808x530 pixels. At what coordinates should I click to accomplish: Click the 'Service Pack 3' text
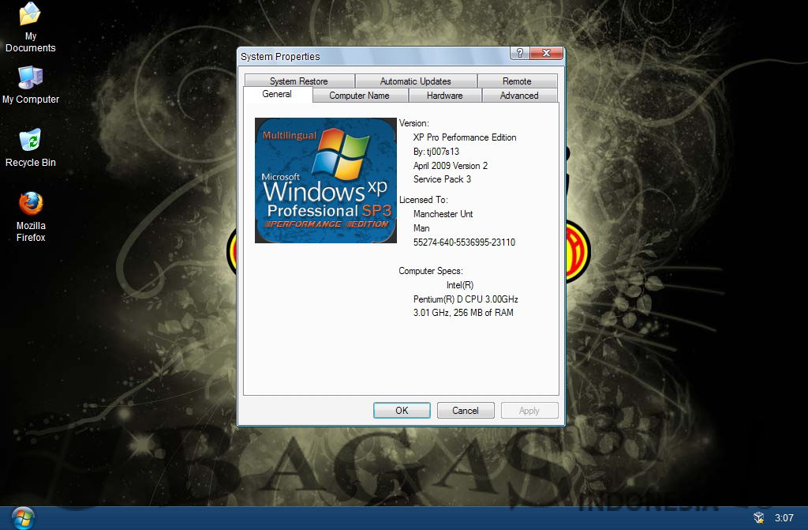pos(442,179)
